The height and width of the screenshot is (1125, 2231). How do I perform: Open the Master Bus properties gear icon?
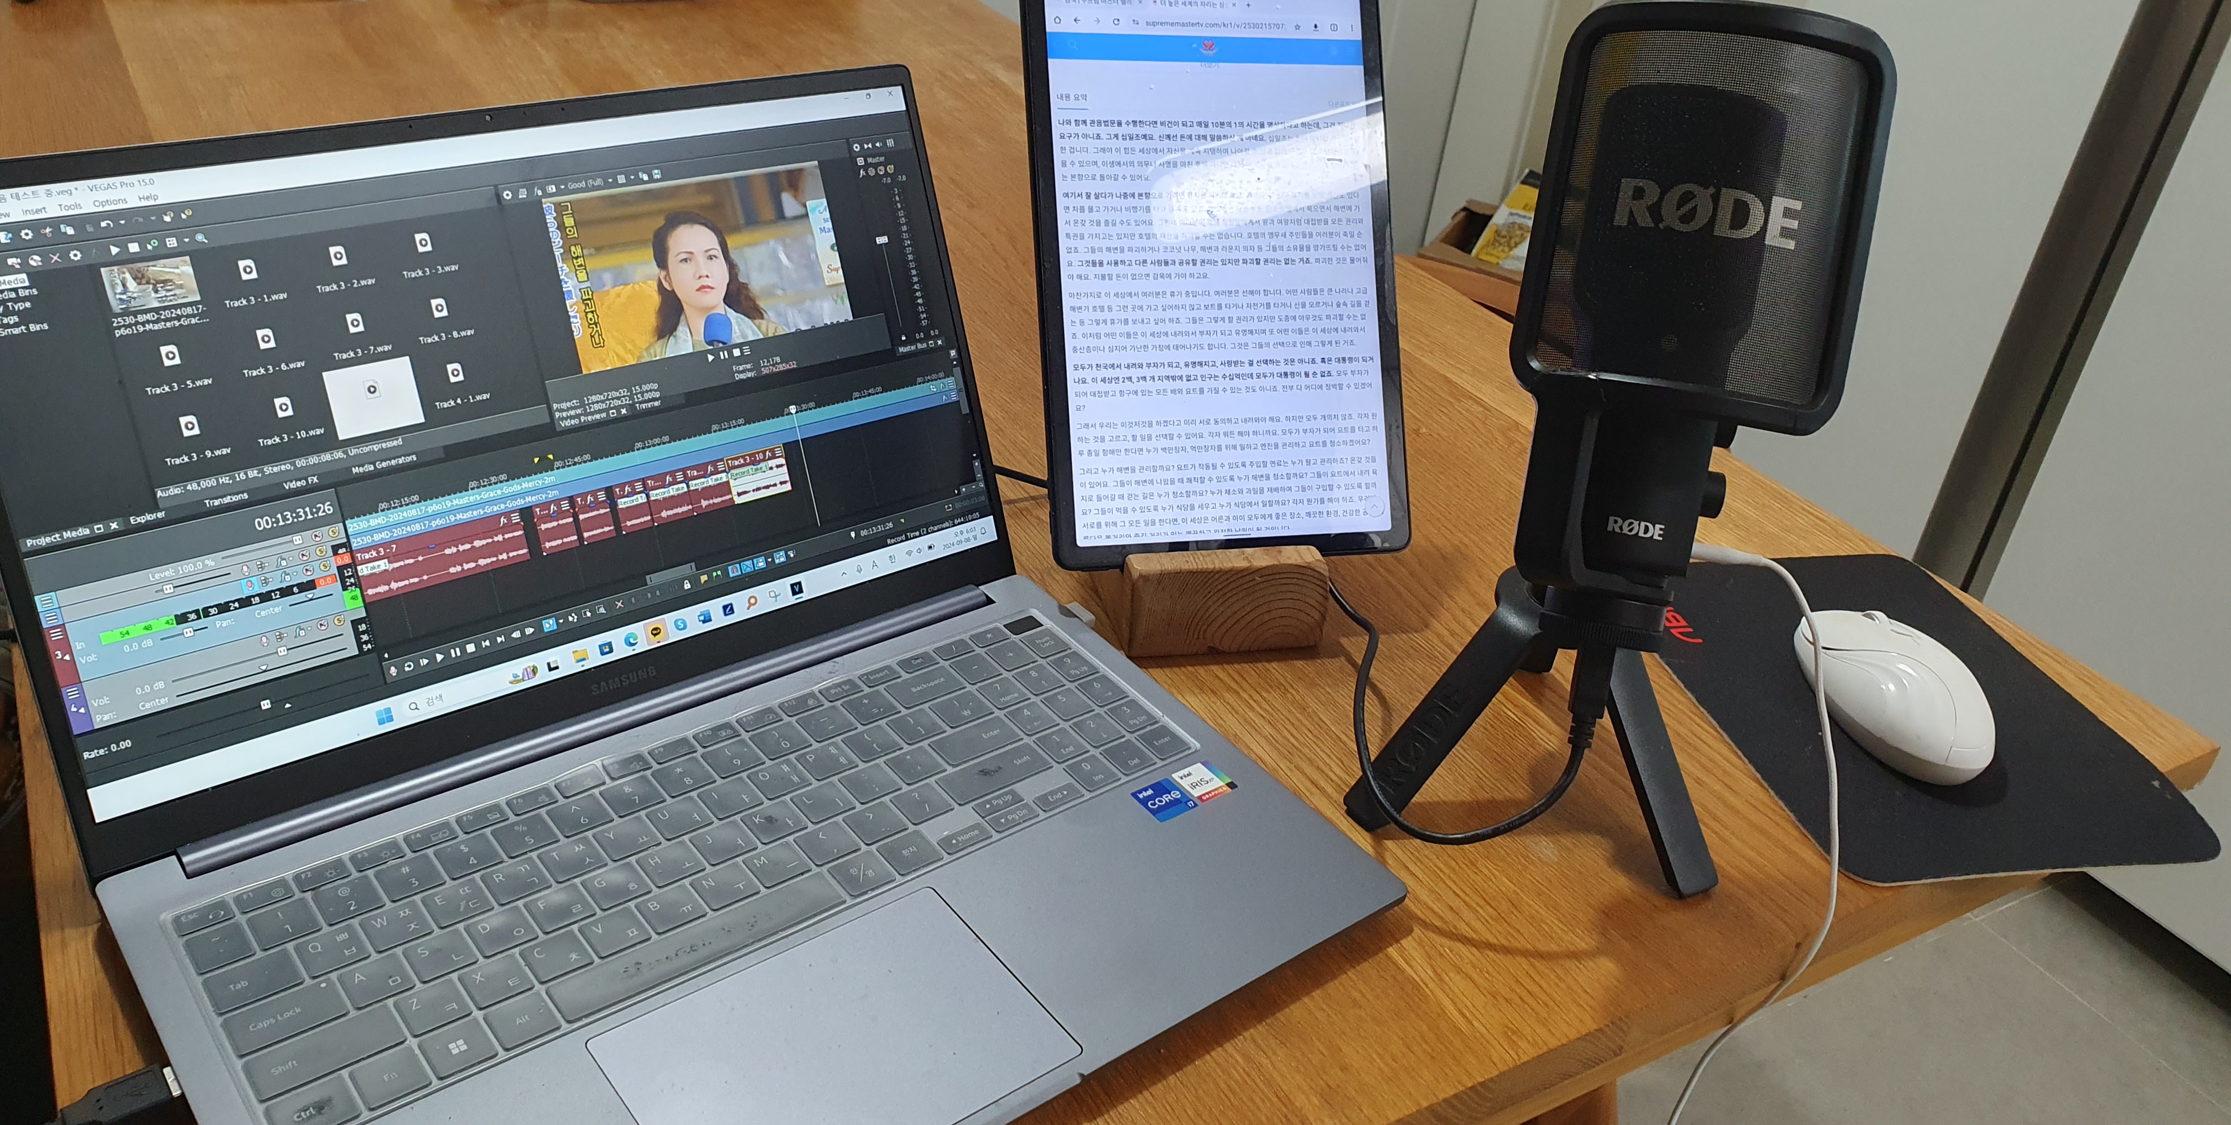pyautogui.click(x=857, y=147)
